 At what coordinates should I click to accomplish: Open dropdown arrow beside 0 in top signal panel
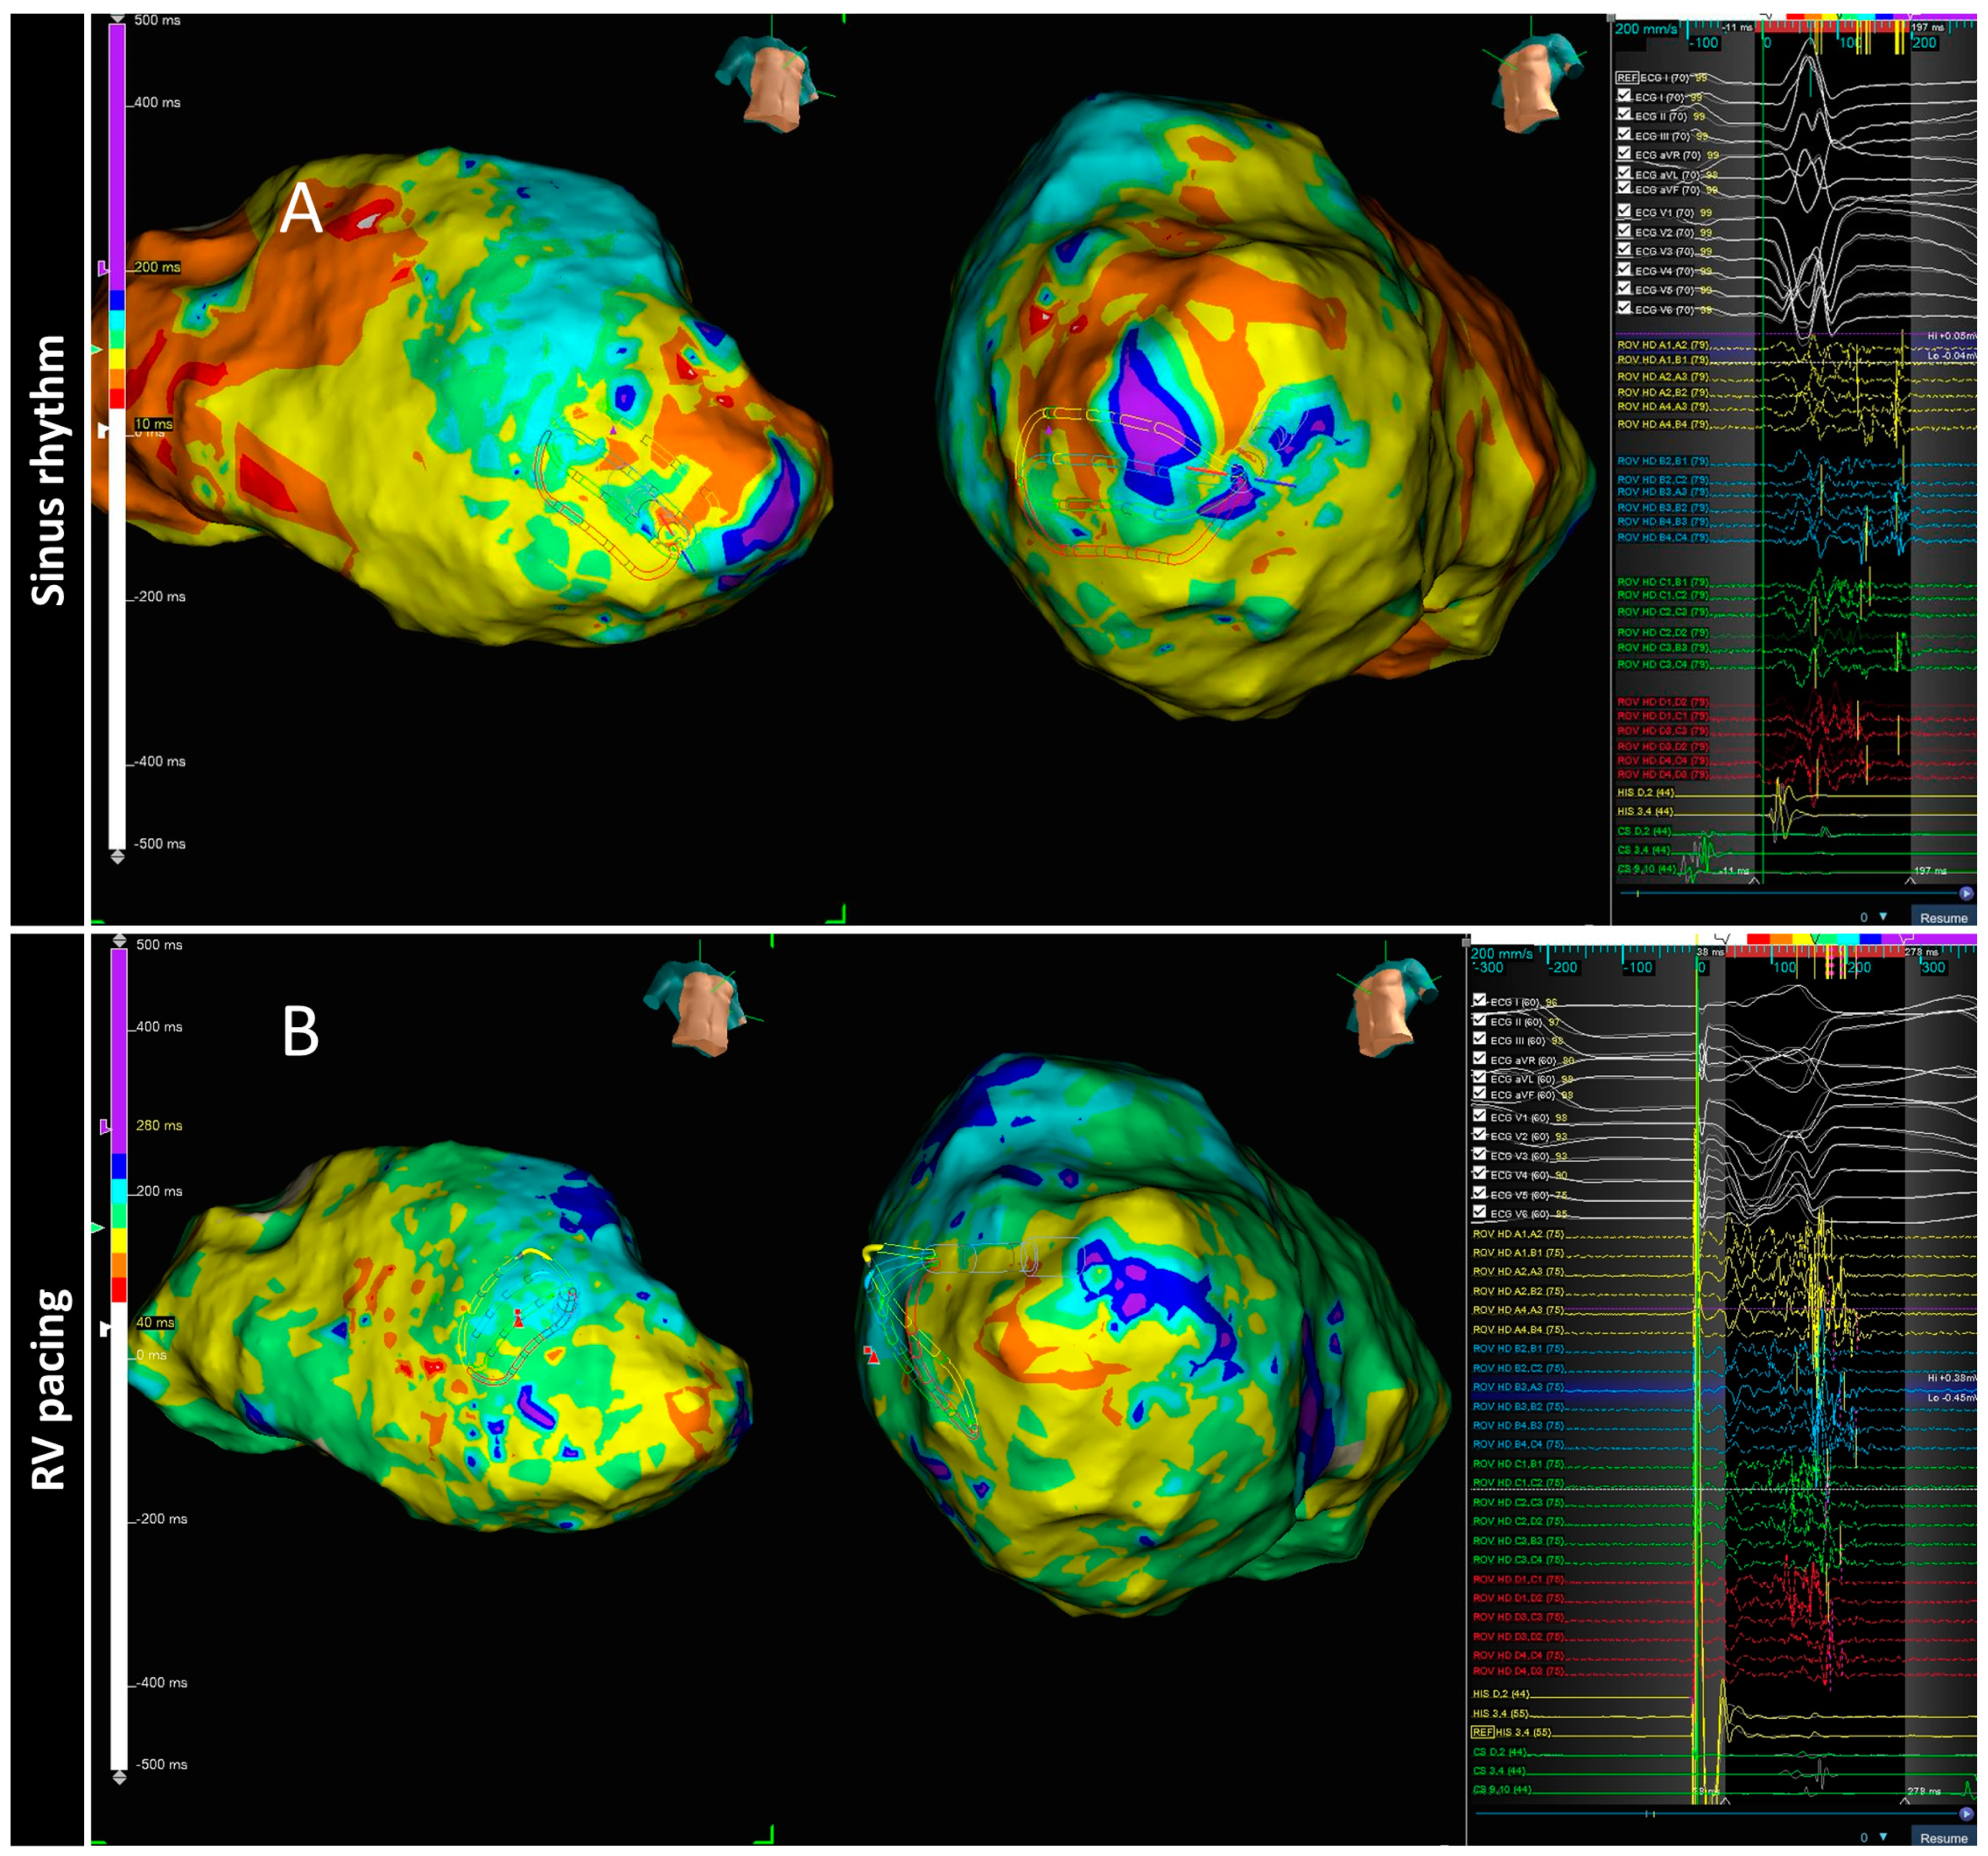1883,916
